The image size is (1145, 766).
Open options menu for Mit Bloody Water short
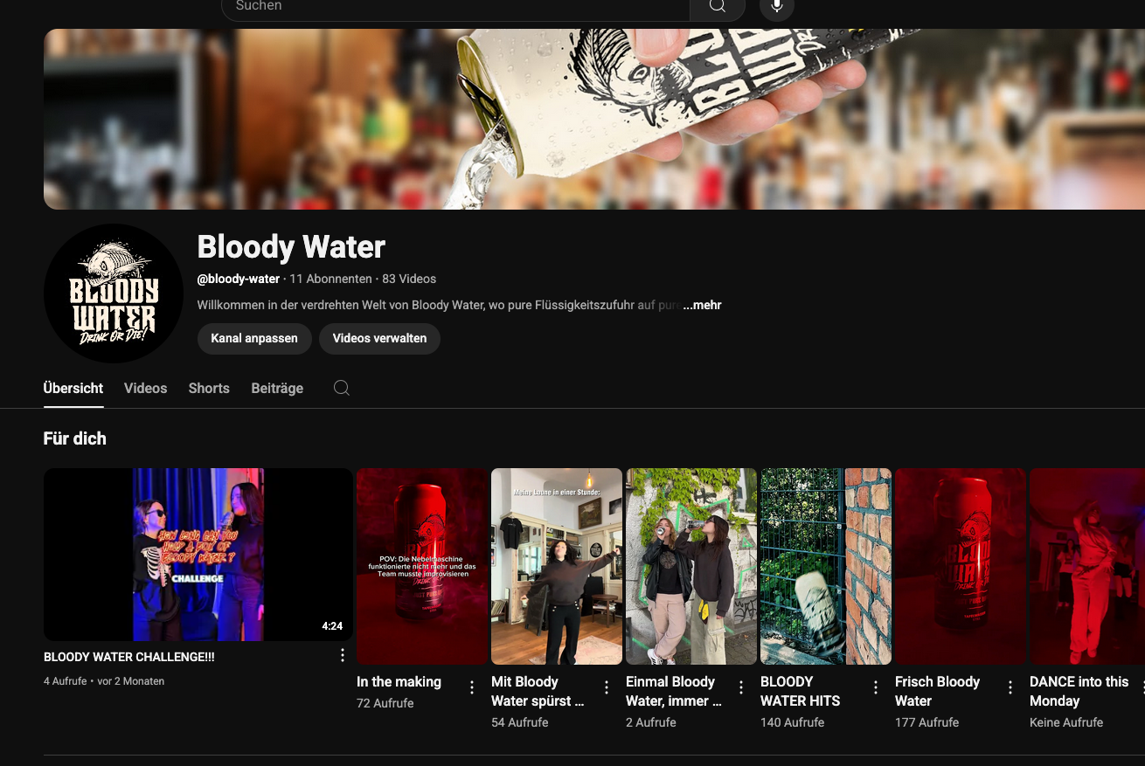pyautogui.click(x=607, y=687)
